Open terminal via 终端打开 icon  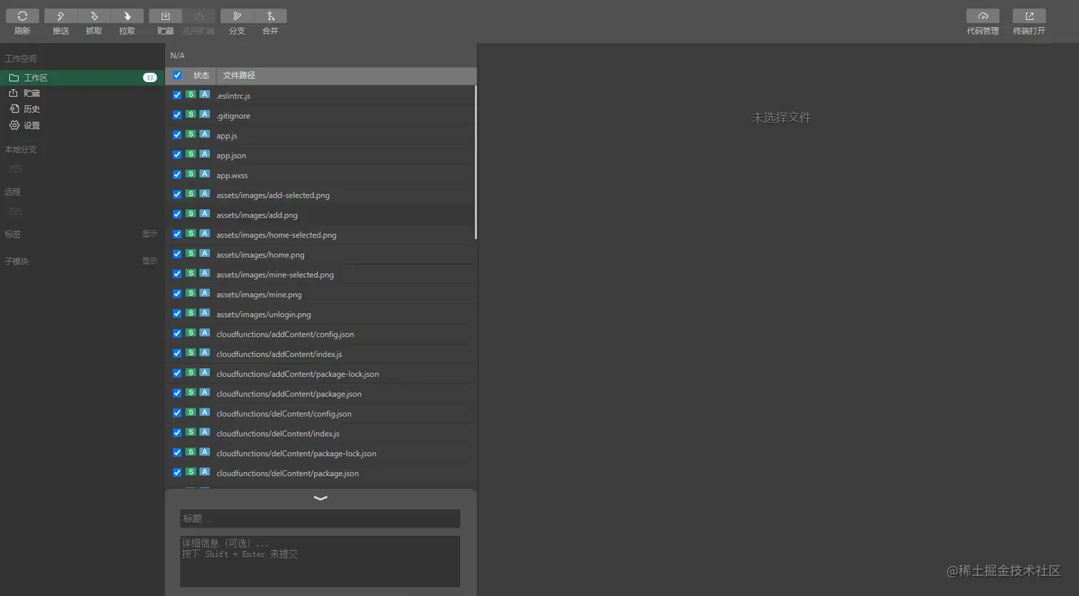pyautogui.click(x=1029, y=16)
